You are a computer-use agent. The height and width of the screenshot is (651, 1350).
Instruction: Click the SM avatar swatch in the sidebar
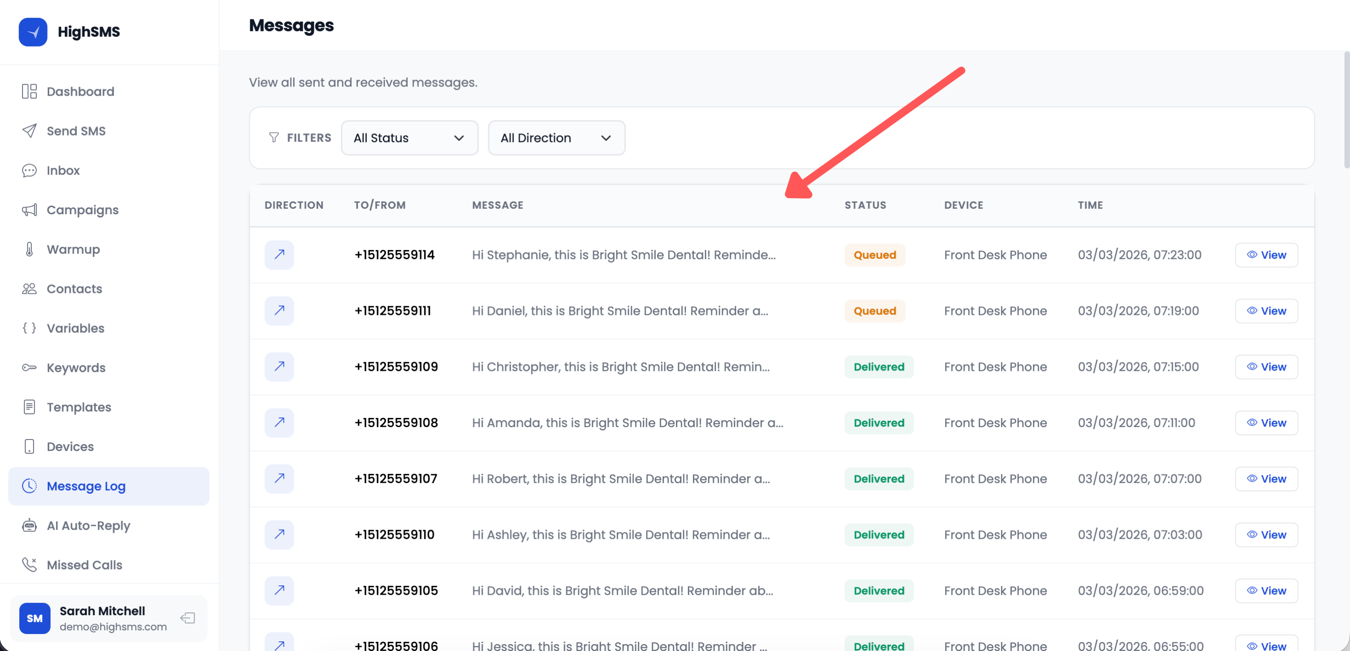(x=35, y=618)
